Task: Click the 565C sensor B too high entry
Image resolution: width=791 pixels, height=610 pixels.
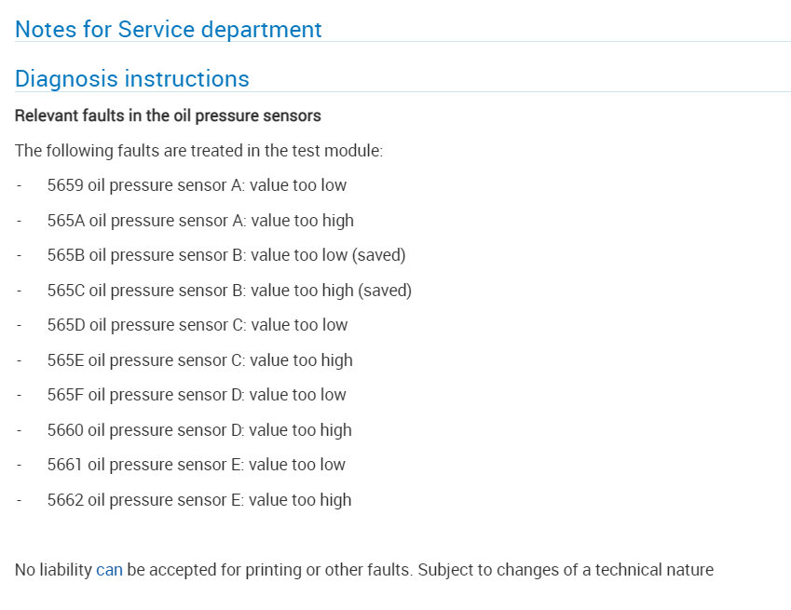Action: (x=229, y=291)
